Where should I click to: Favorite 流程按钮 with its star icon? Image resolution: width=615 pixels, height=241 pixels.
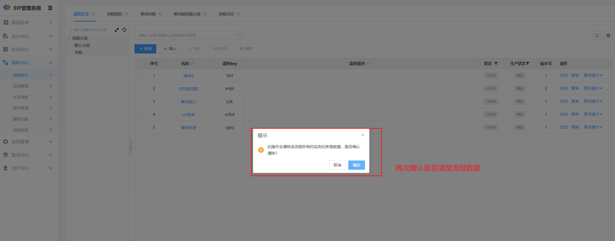pyautogui.click(x=51, y=130)
